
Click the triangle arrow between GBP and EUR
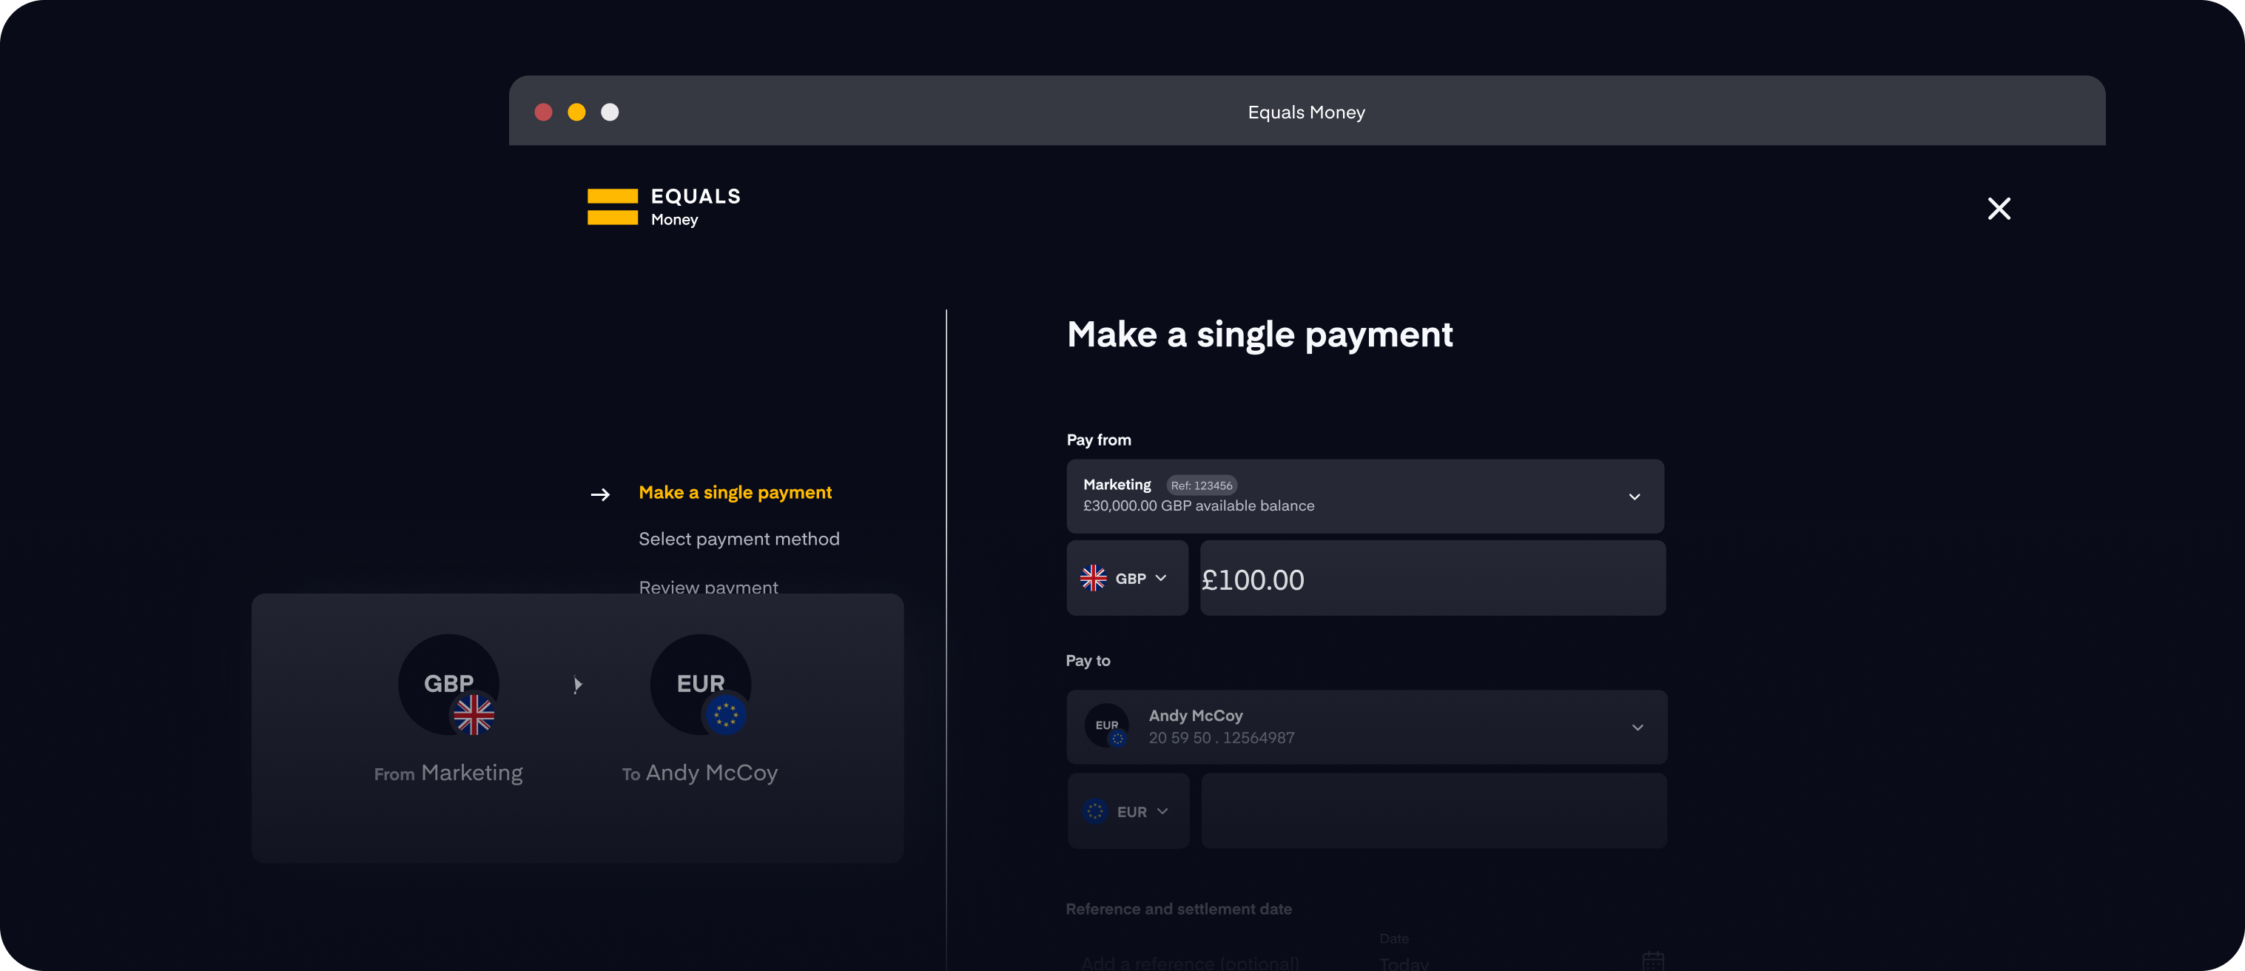577,685
